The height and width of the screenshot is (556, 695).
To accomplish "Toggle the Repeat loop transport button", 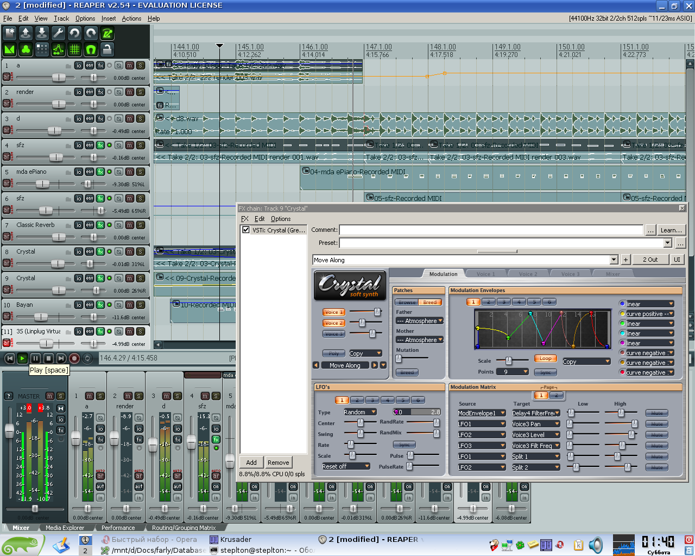I will [x=89, y=358].
